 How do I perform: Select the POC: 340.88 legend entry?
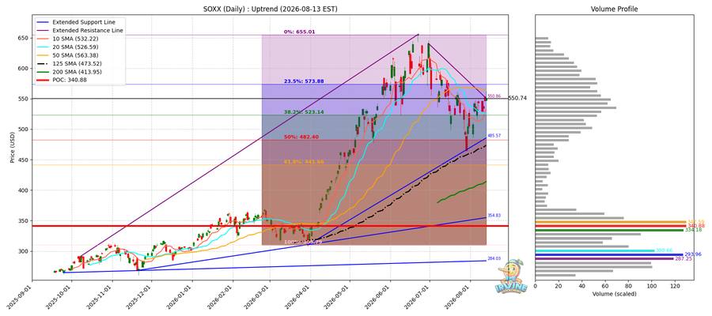tap(68, 80)
